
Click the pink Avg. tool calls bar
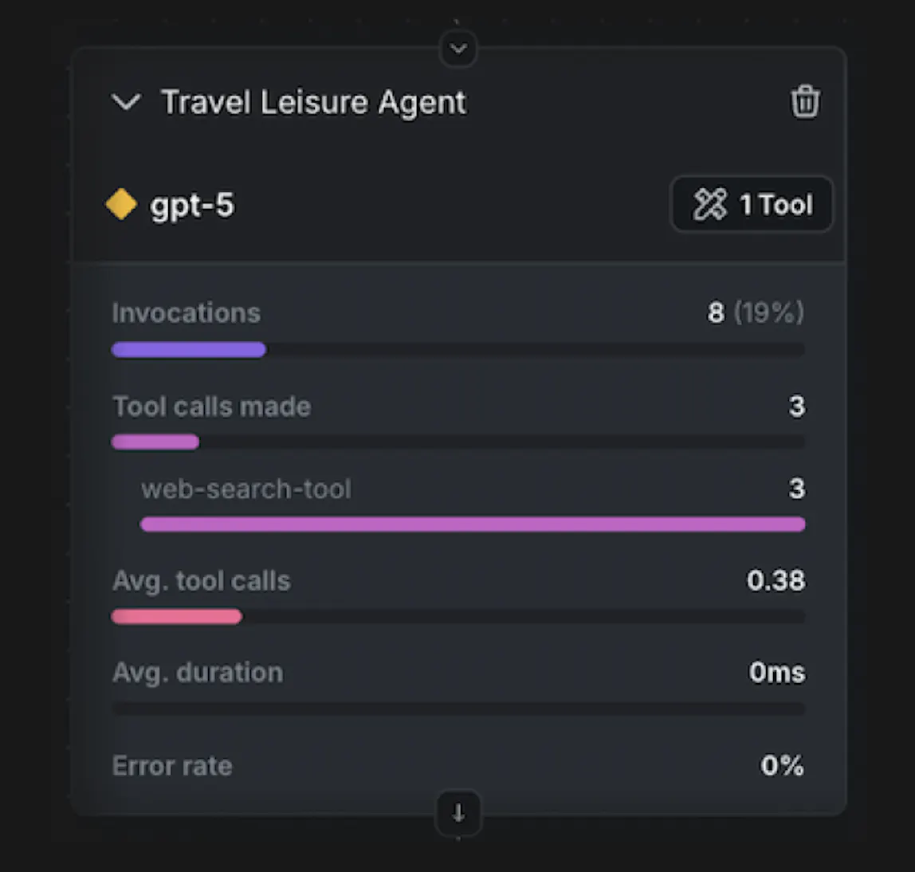coord(177,617)
